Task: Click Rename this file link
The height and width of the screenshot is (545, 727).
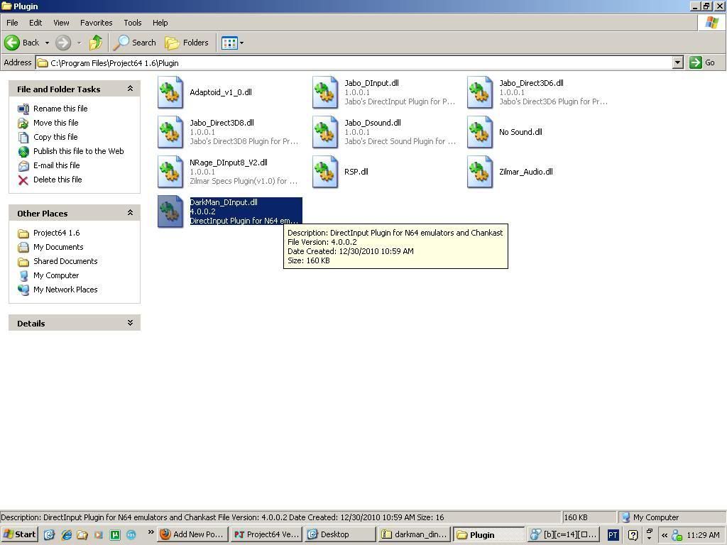Action: (x=60, y=109)
